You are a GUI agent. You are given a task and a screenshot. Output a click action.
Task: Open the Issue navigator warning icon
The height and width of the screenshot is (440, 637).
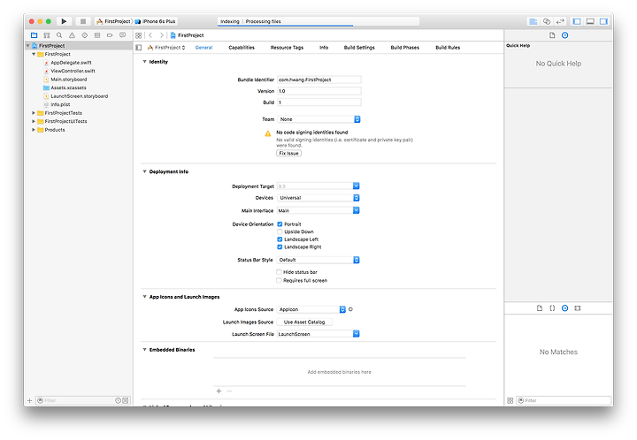tap(72, 35)
